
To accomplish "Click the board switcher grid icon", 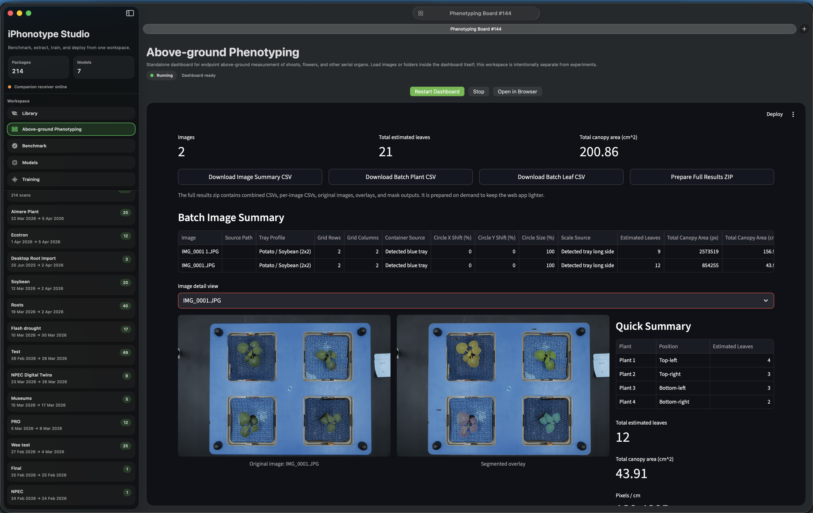I will click(x=420, y=13).
